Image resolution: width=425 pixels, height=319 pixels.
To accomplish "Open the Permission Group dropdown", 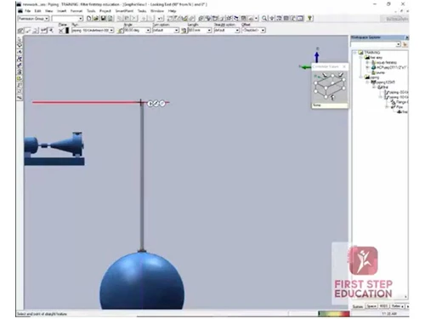I will click(33, 19).
